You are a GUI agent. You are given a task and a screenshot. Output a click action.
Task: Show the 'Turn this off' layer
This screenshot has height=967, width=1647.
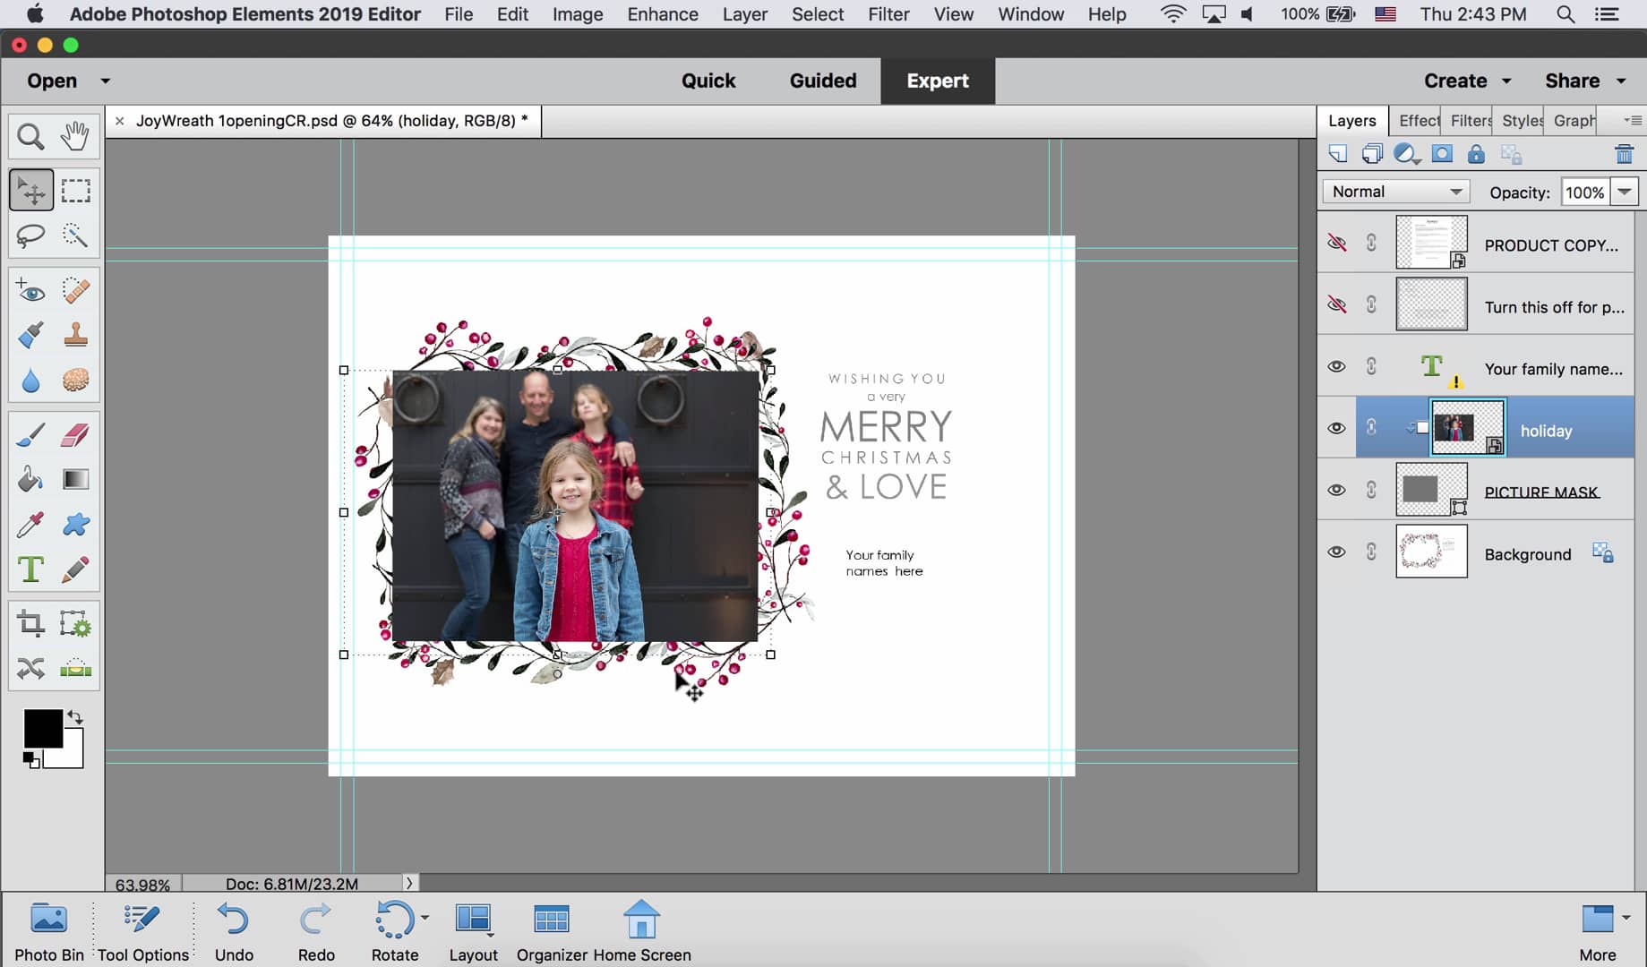tap(1337, 304)
